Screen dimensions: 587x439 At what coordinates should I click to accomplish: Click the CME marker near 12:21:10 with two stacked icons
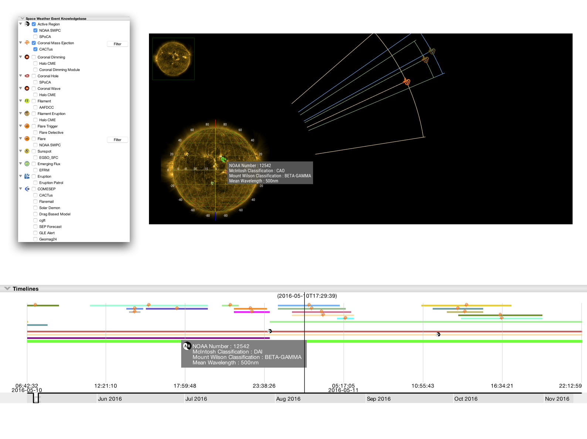[135, 310]
